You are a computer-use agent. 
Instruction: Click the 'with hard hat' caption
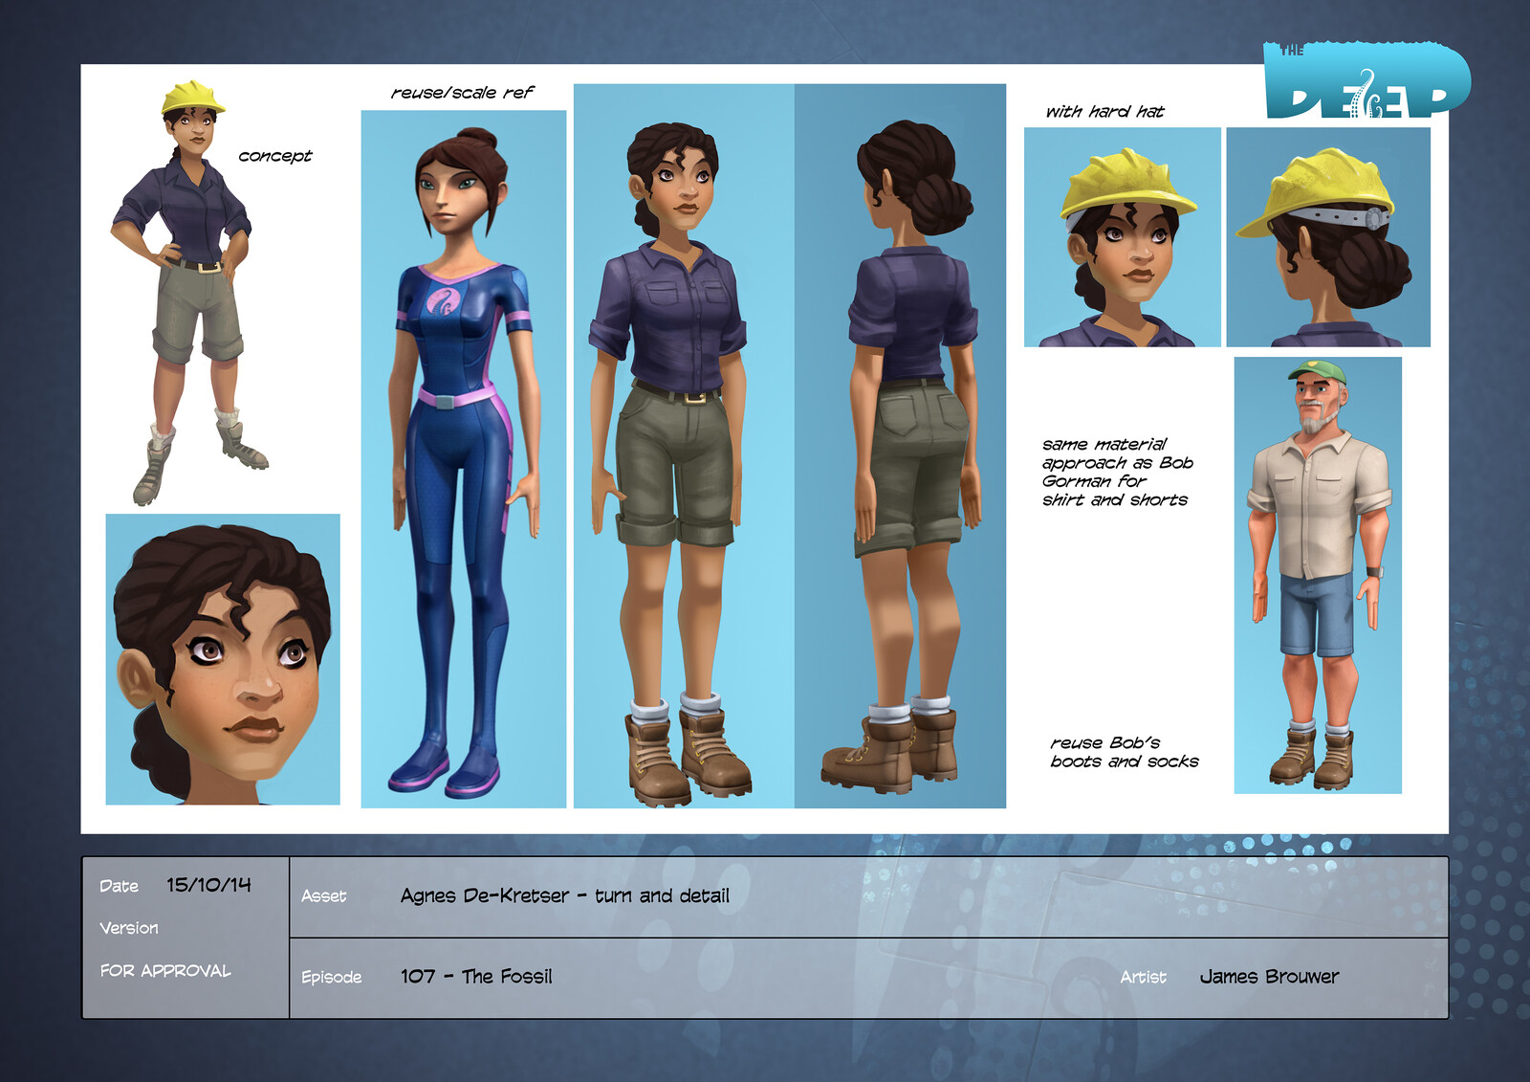click(x=1105, y=112)
